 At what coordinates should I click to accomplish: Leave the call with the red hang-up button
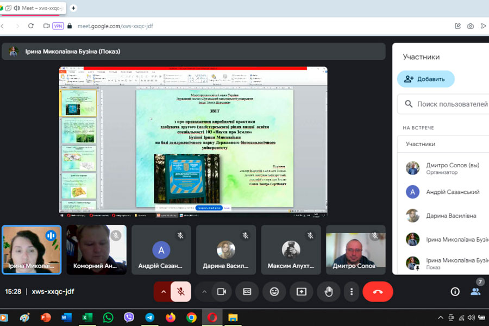[378, 292]
